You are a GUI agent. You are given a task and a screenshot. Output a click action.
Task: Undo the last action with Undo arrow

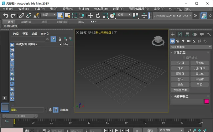[6, 16]
